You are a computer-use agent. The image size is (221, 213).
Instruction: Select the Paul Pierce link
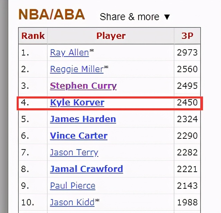pos(73,186)
